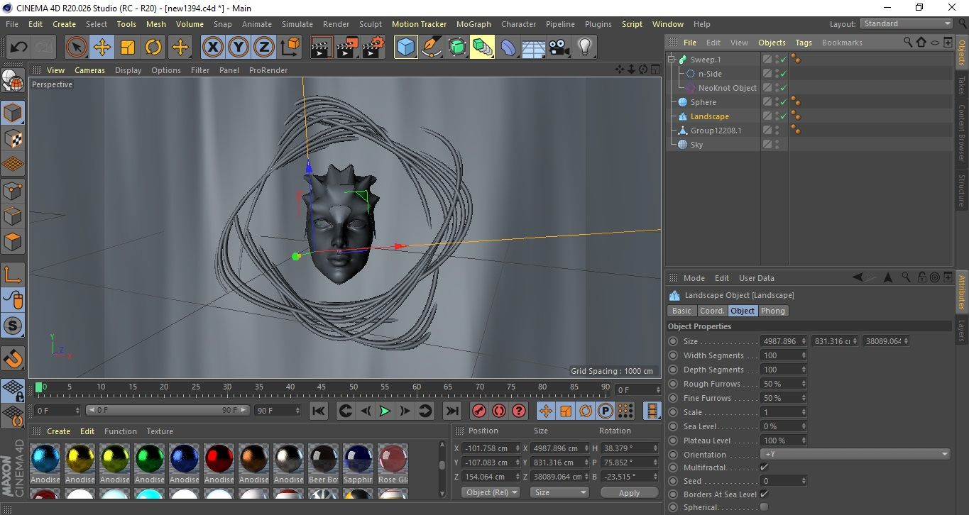969x515 pixels.
Task: Open viewport Cameras menu
Action: tap(90, 70)
